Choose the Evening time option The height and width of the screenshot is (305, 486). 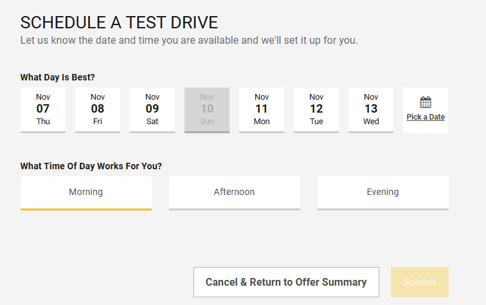(x=382, y=192)
